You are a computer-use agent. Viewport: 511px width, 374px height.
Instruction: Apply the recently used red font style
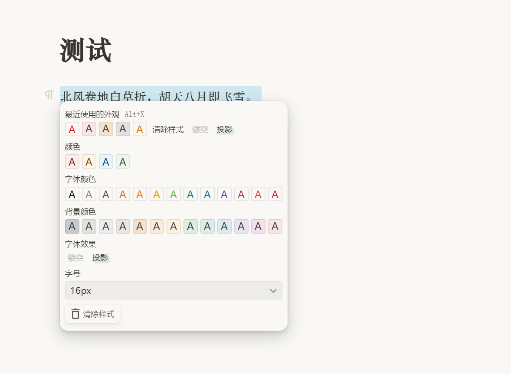(72, 129)
